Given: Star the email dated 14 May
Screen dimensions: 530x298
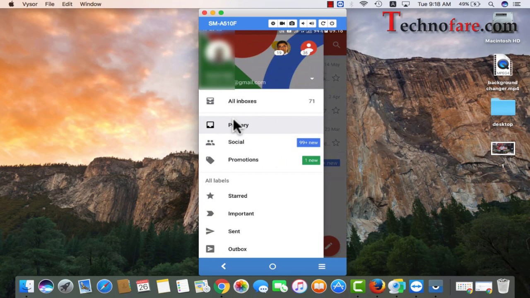Looking at the screenshot, I should point(336,78).
